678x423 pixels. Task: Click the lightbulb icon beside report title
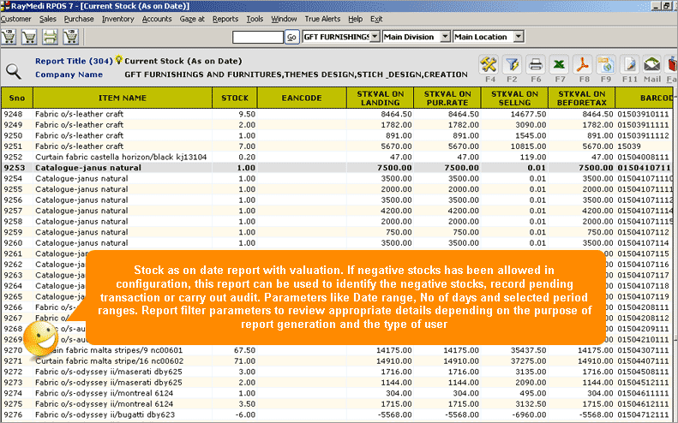pyautogui.click(x=118, y=61)
